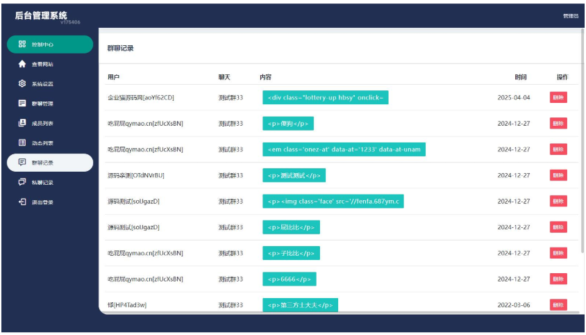
Task: Click the 查看网站 home icon
Action: (22, 64)
